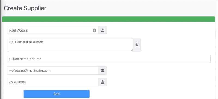The width and height of the screenshot is (218, 99).
Task: Click the dark vertical border on left edge
Action: [x=1, y=49]
